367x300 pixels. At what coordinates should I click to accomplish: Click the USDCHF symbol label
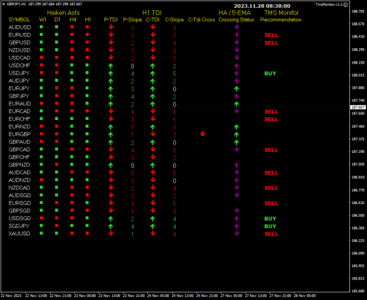coord(19,65)
